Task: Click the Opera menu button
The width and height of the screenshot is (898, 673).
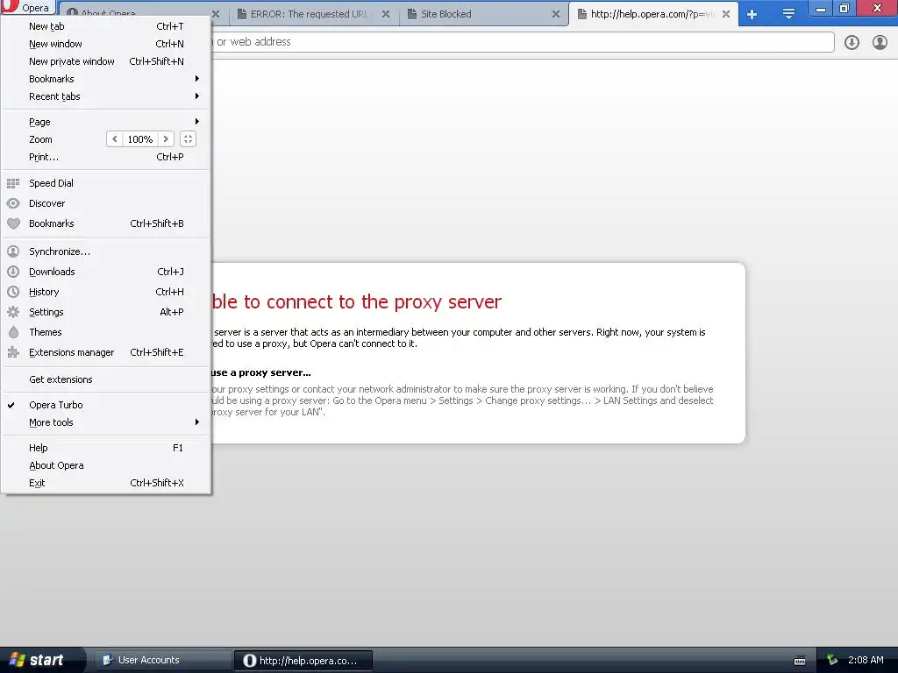Action: 27,7
